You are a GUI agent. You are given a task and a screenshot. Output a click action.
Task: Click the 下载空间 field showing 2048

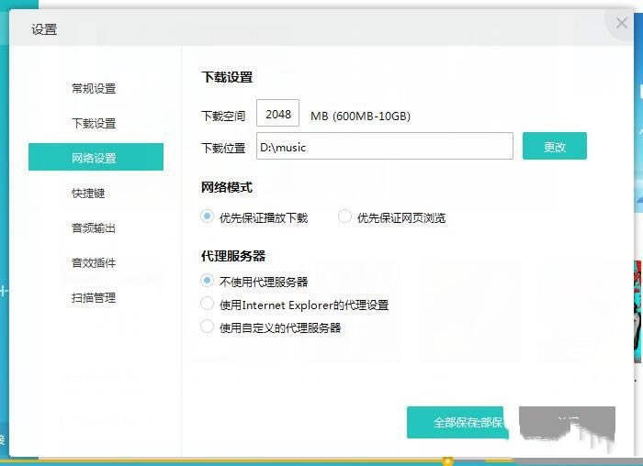[x=277, y=115]
